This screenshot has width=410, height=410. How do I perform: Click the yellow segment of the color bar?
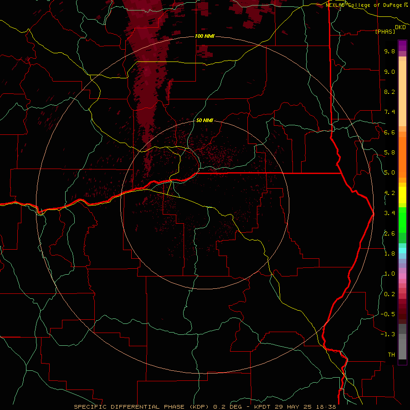pos(402,195)
